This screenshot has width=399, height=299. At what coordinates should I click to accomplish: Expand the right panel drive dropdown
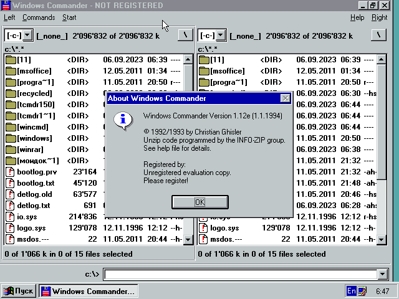tap(221, 36)
